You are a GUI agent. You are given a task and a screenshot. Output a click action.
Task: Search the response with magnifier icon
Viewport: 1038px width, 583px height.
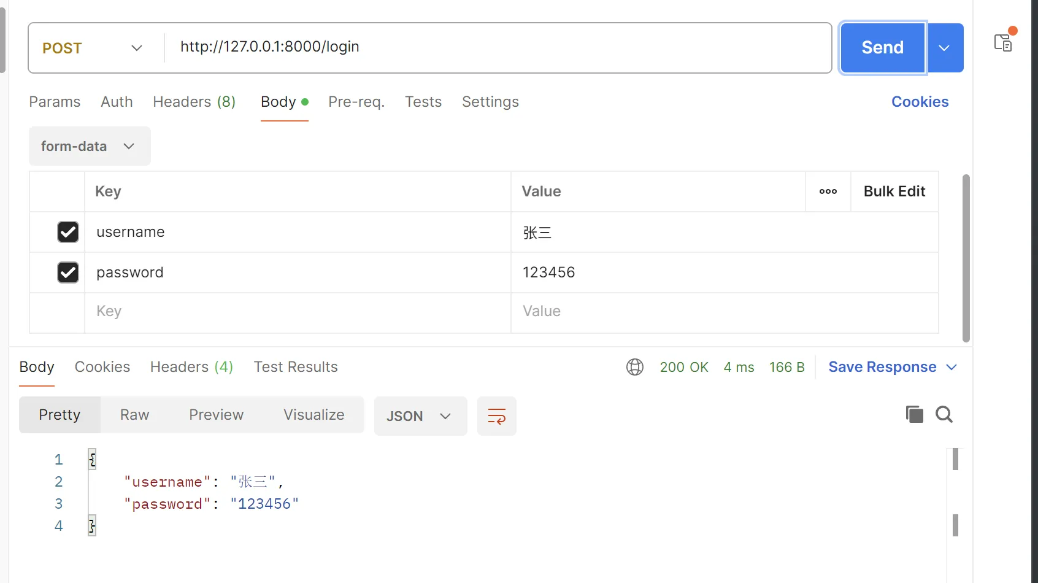[944, 415]
